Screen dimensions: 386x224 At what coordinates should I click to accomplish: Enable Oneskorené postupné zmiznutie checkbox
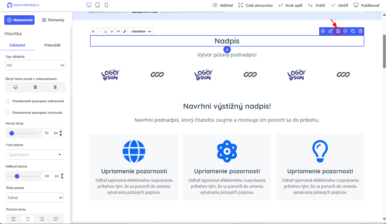pyautogui.click(x=8, y=113)
